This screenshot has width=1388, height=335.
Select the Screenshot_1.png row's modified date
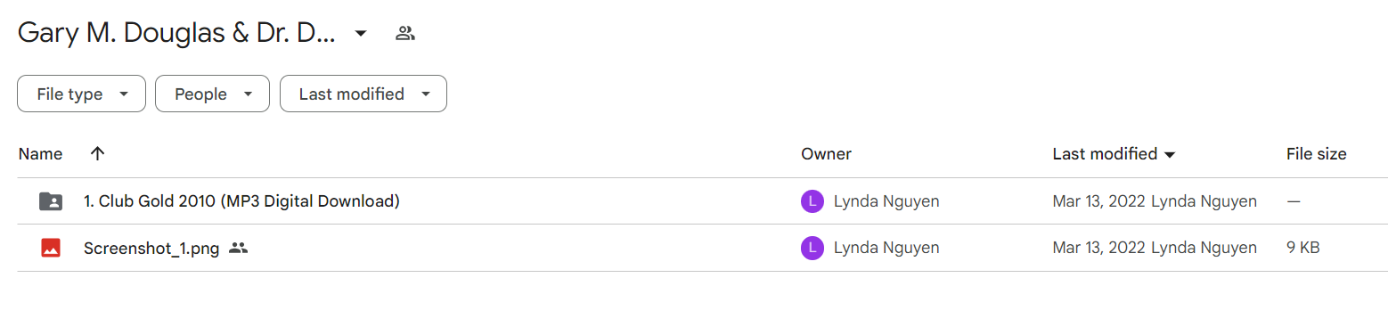pyautogui.click(x=1099, y=248)
